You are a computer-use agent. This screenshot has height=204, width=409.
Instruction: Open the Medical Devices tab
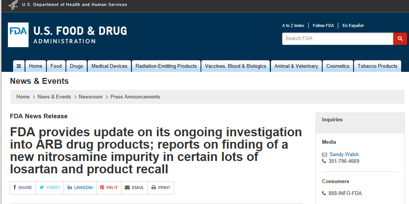[109, 66]
